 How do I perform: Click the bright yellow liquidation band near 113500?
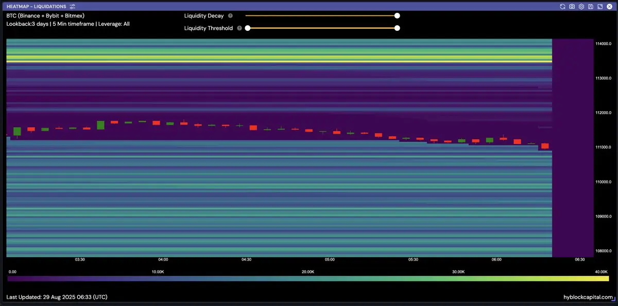279,62
